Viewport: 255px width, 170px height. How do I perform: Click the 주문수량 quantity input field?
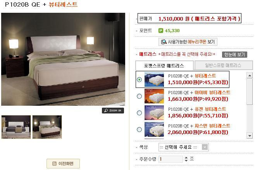point(171,159)
